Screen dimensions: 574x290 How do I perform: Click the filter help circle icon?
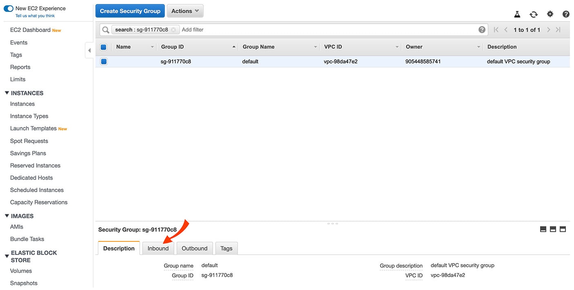click(x=482, y=29)
